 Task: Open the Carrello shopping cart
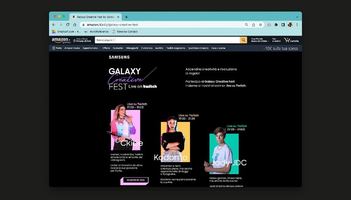pyautogui.click(x=291, y=40)
